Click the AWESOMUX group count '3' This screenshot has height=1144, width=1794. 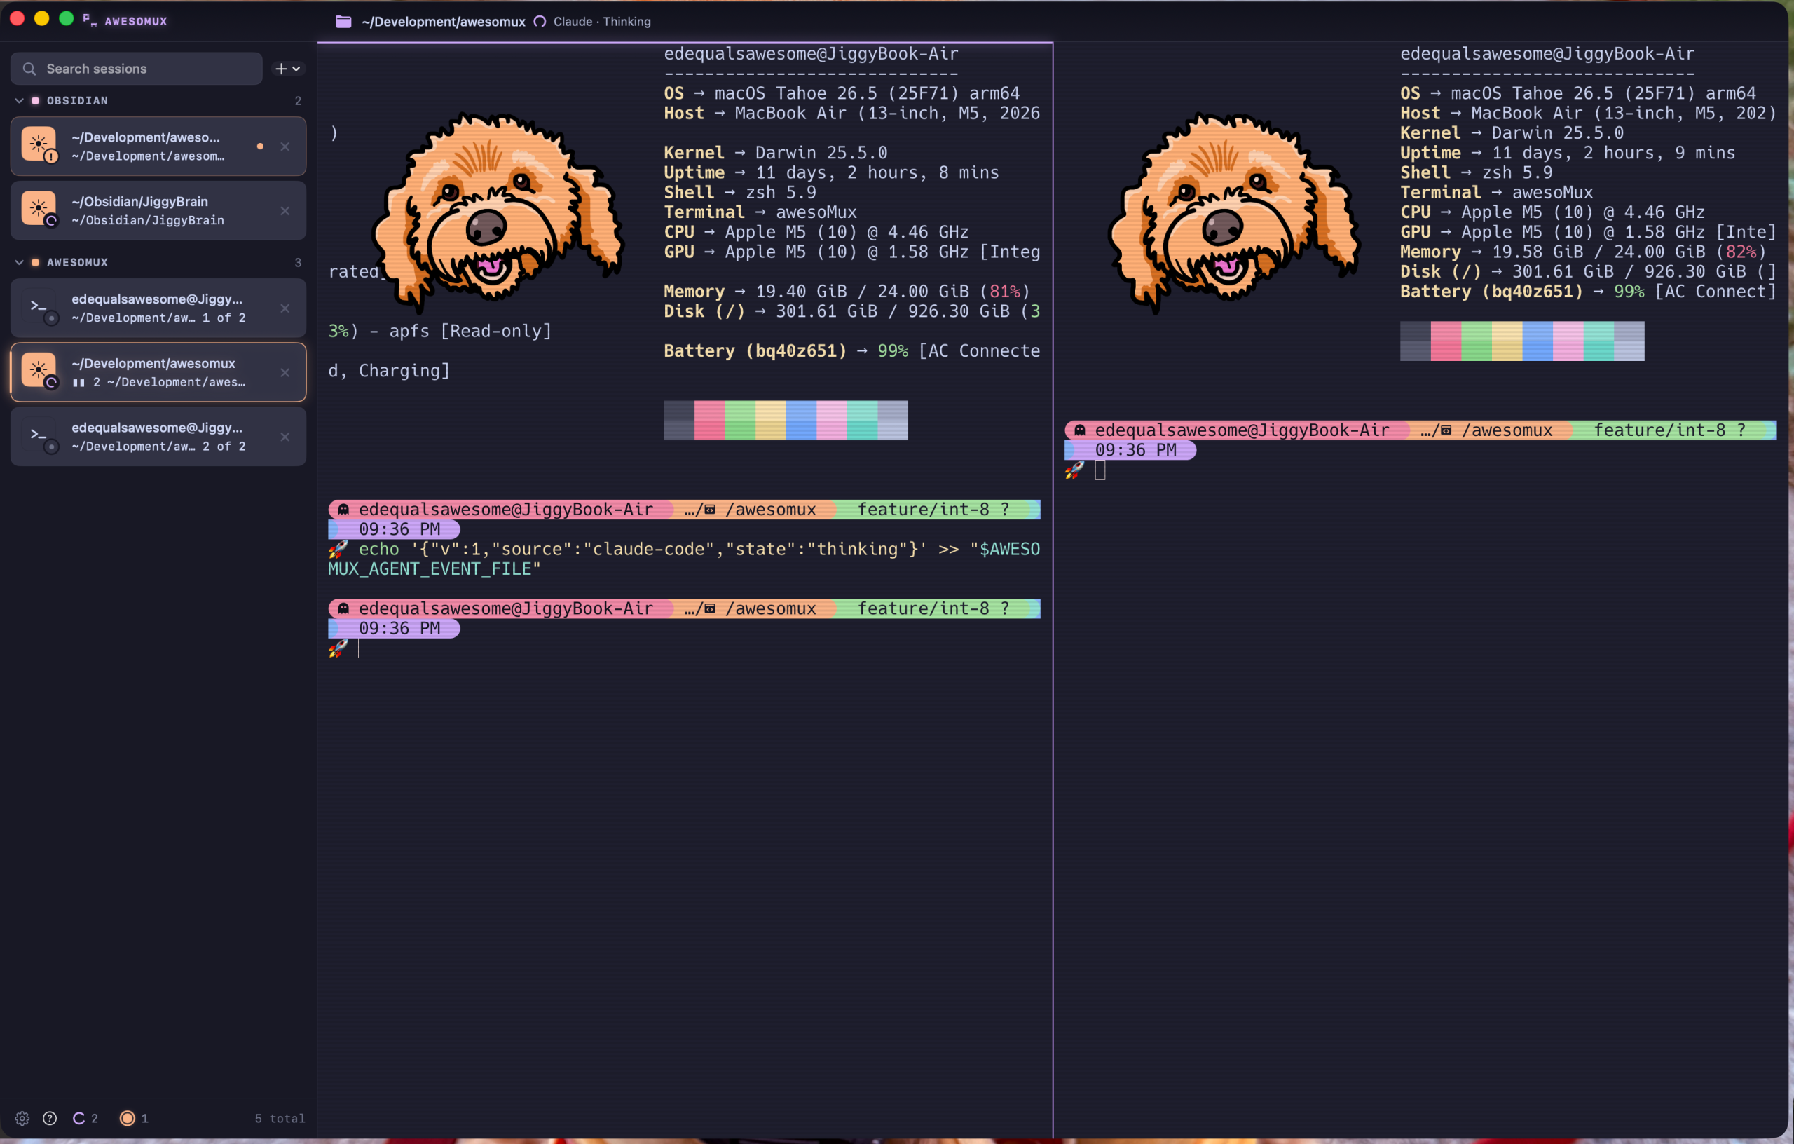click(298, 262)
